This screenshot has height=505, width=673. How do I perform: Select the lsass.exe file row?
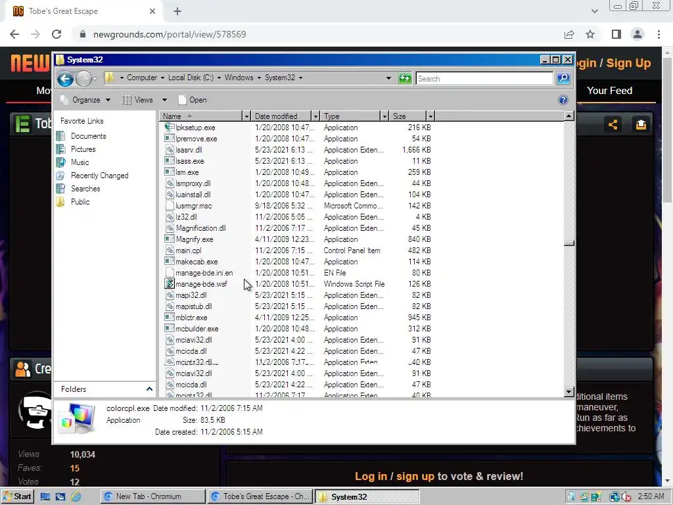click(x=298, y=161)
